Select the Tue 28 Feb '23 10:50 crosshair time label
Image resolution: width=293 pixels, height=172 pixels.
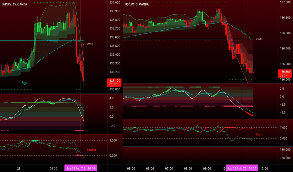click(x=242, y=168)
